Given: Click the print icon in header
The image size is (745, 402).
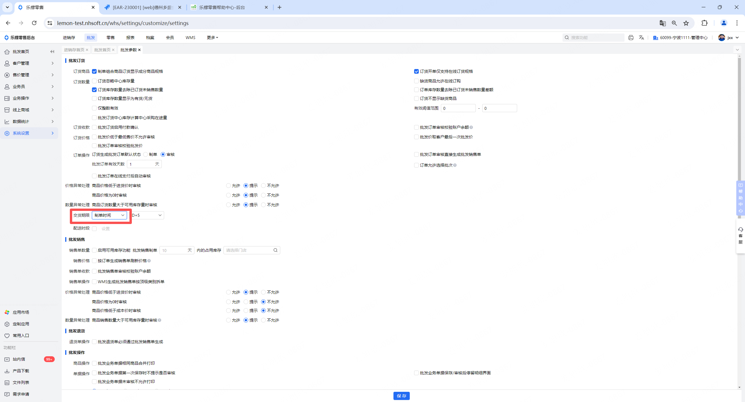Looking at the screenshot, I should (631, 38).
